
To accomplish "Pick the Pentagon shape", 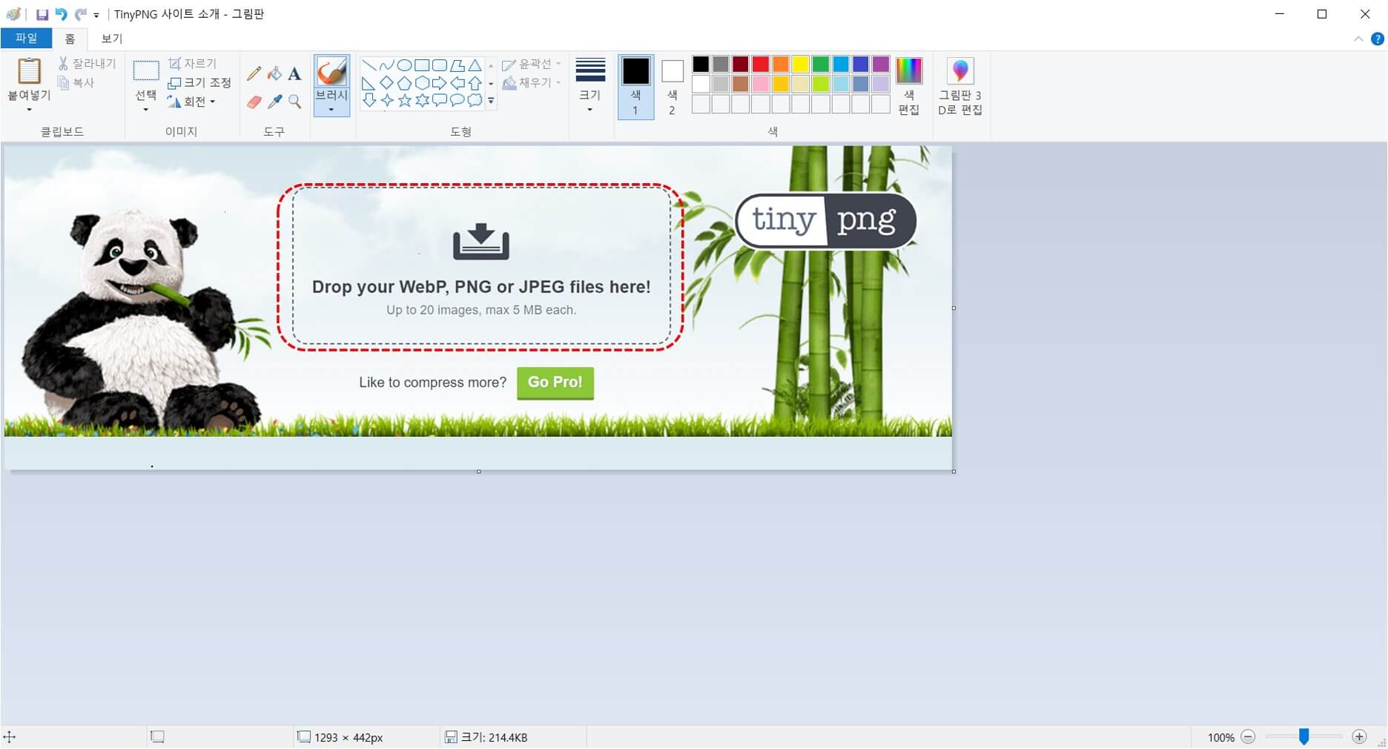I will point(404,83).
